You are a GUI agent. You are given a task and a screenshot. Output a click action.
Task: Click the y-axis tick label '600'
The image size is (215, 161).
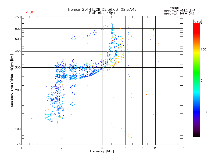(18, 29)
